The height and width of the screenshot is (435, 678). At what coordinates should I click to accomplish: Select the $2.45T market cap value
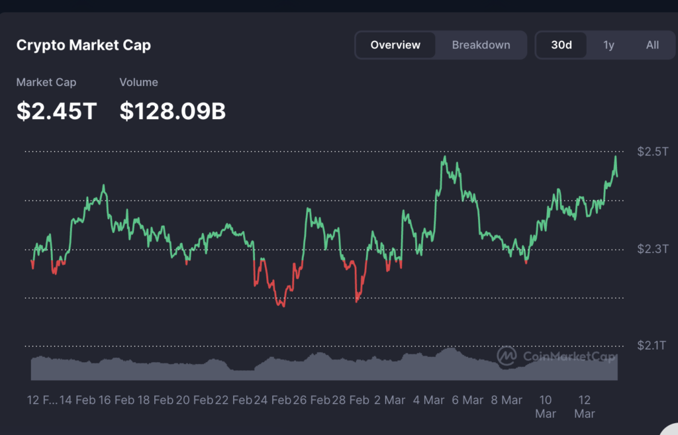tap(56, 111)
